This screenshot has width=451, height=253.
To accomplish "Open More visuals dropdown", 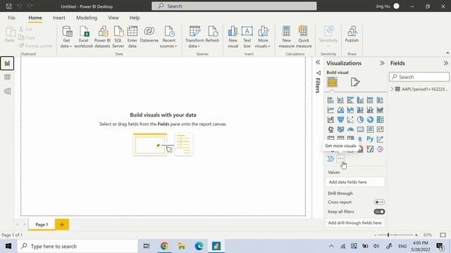I will (263, 37).
